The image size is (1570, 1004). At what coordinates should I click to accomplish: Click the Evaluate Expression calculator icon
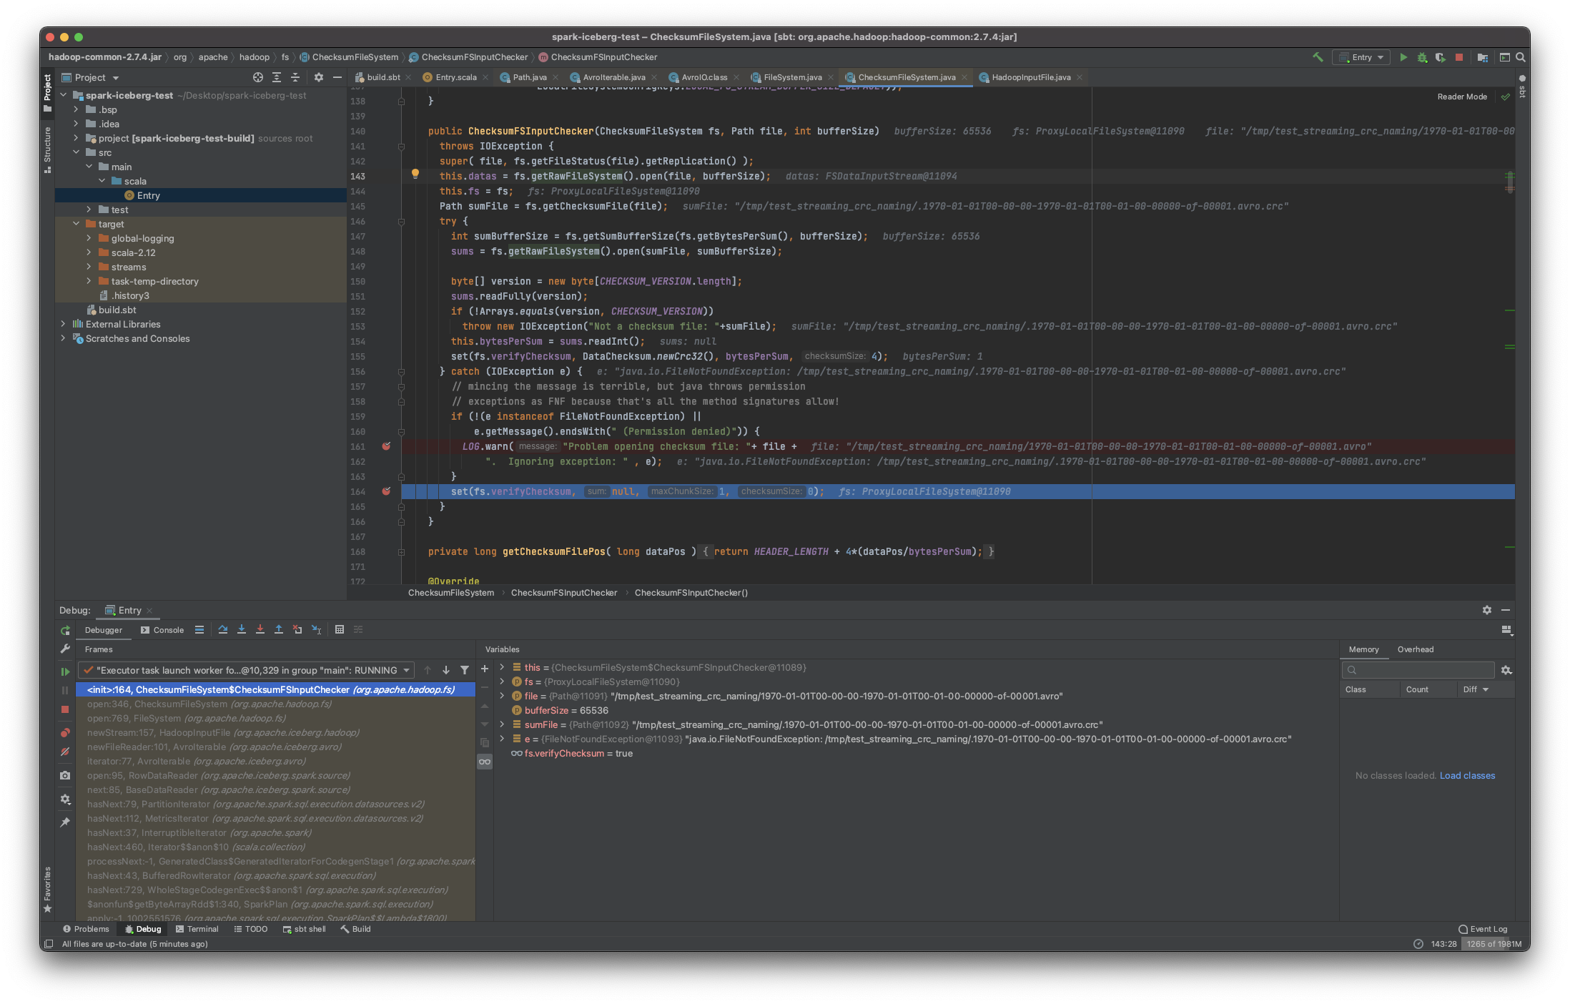[340, 629]
